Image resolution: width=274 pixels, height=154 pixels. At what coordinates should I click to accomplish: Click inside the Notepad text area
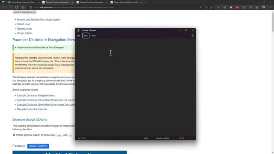(x=135, y=87)
